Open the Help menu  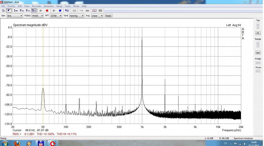click(x=84, y=6)
